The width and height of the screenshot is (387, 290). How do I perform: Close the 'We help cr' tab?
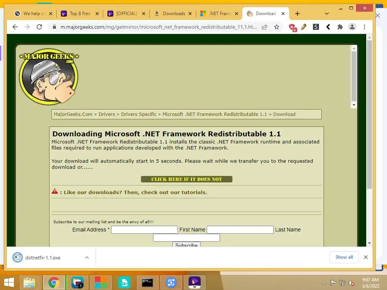pyautogui.click(x=51, y=14)
